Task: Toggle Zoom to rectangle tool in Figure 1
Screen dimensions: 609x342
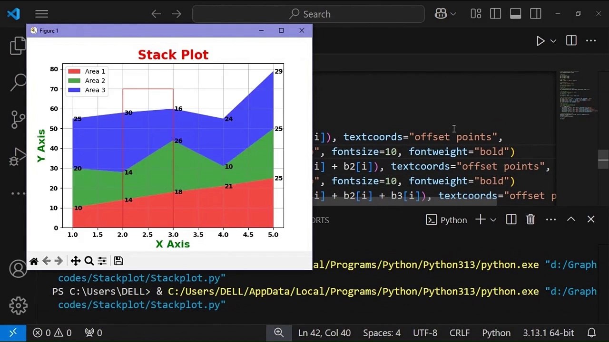Action: 89,261
